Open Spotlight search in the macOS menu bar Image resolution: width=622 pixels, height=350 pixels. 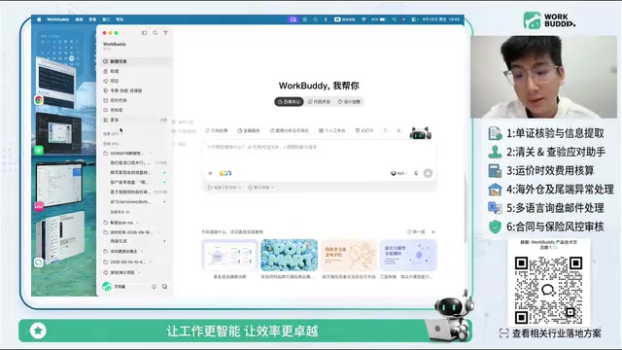pyautogui.click(x=394, y=19)
